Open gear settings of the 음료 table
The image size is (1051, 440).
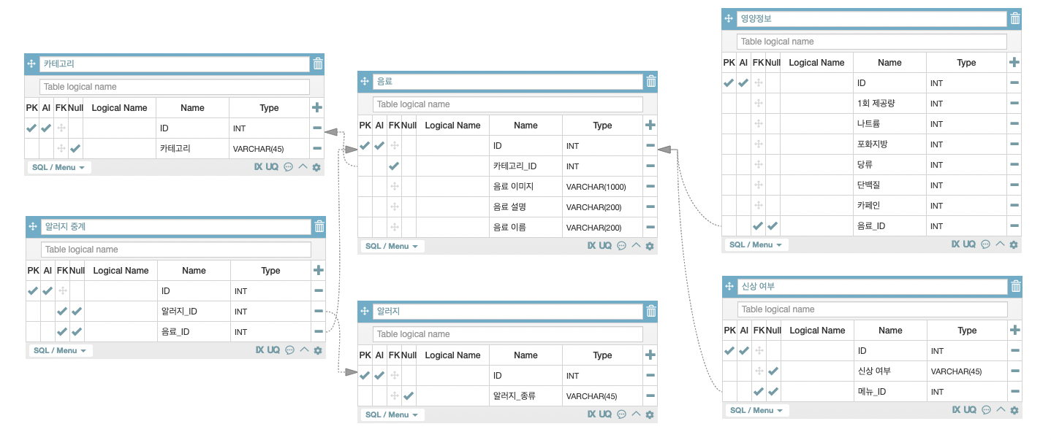[650, 247]
